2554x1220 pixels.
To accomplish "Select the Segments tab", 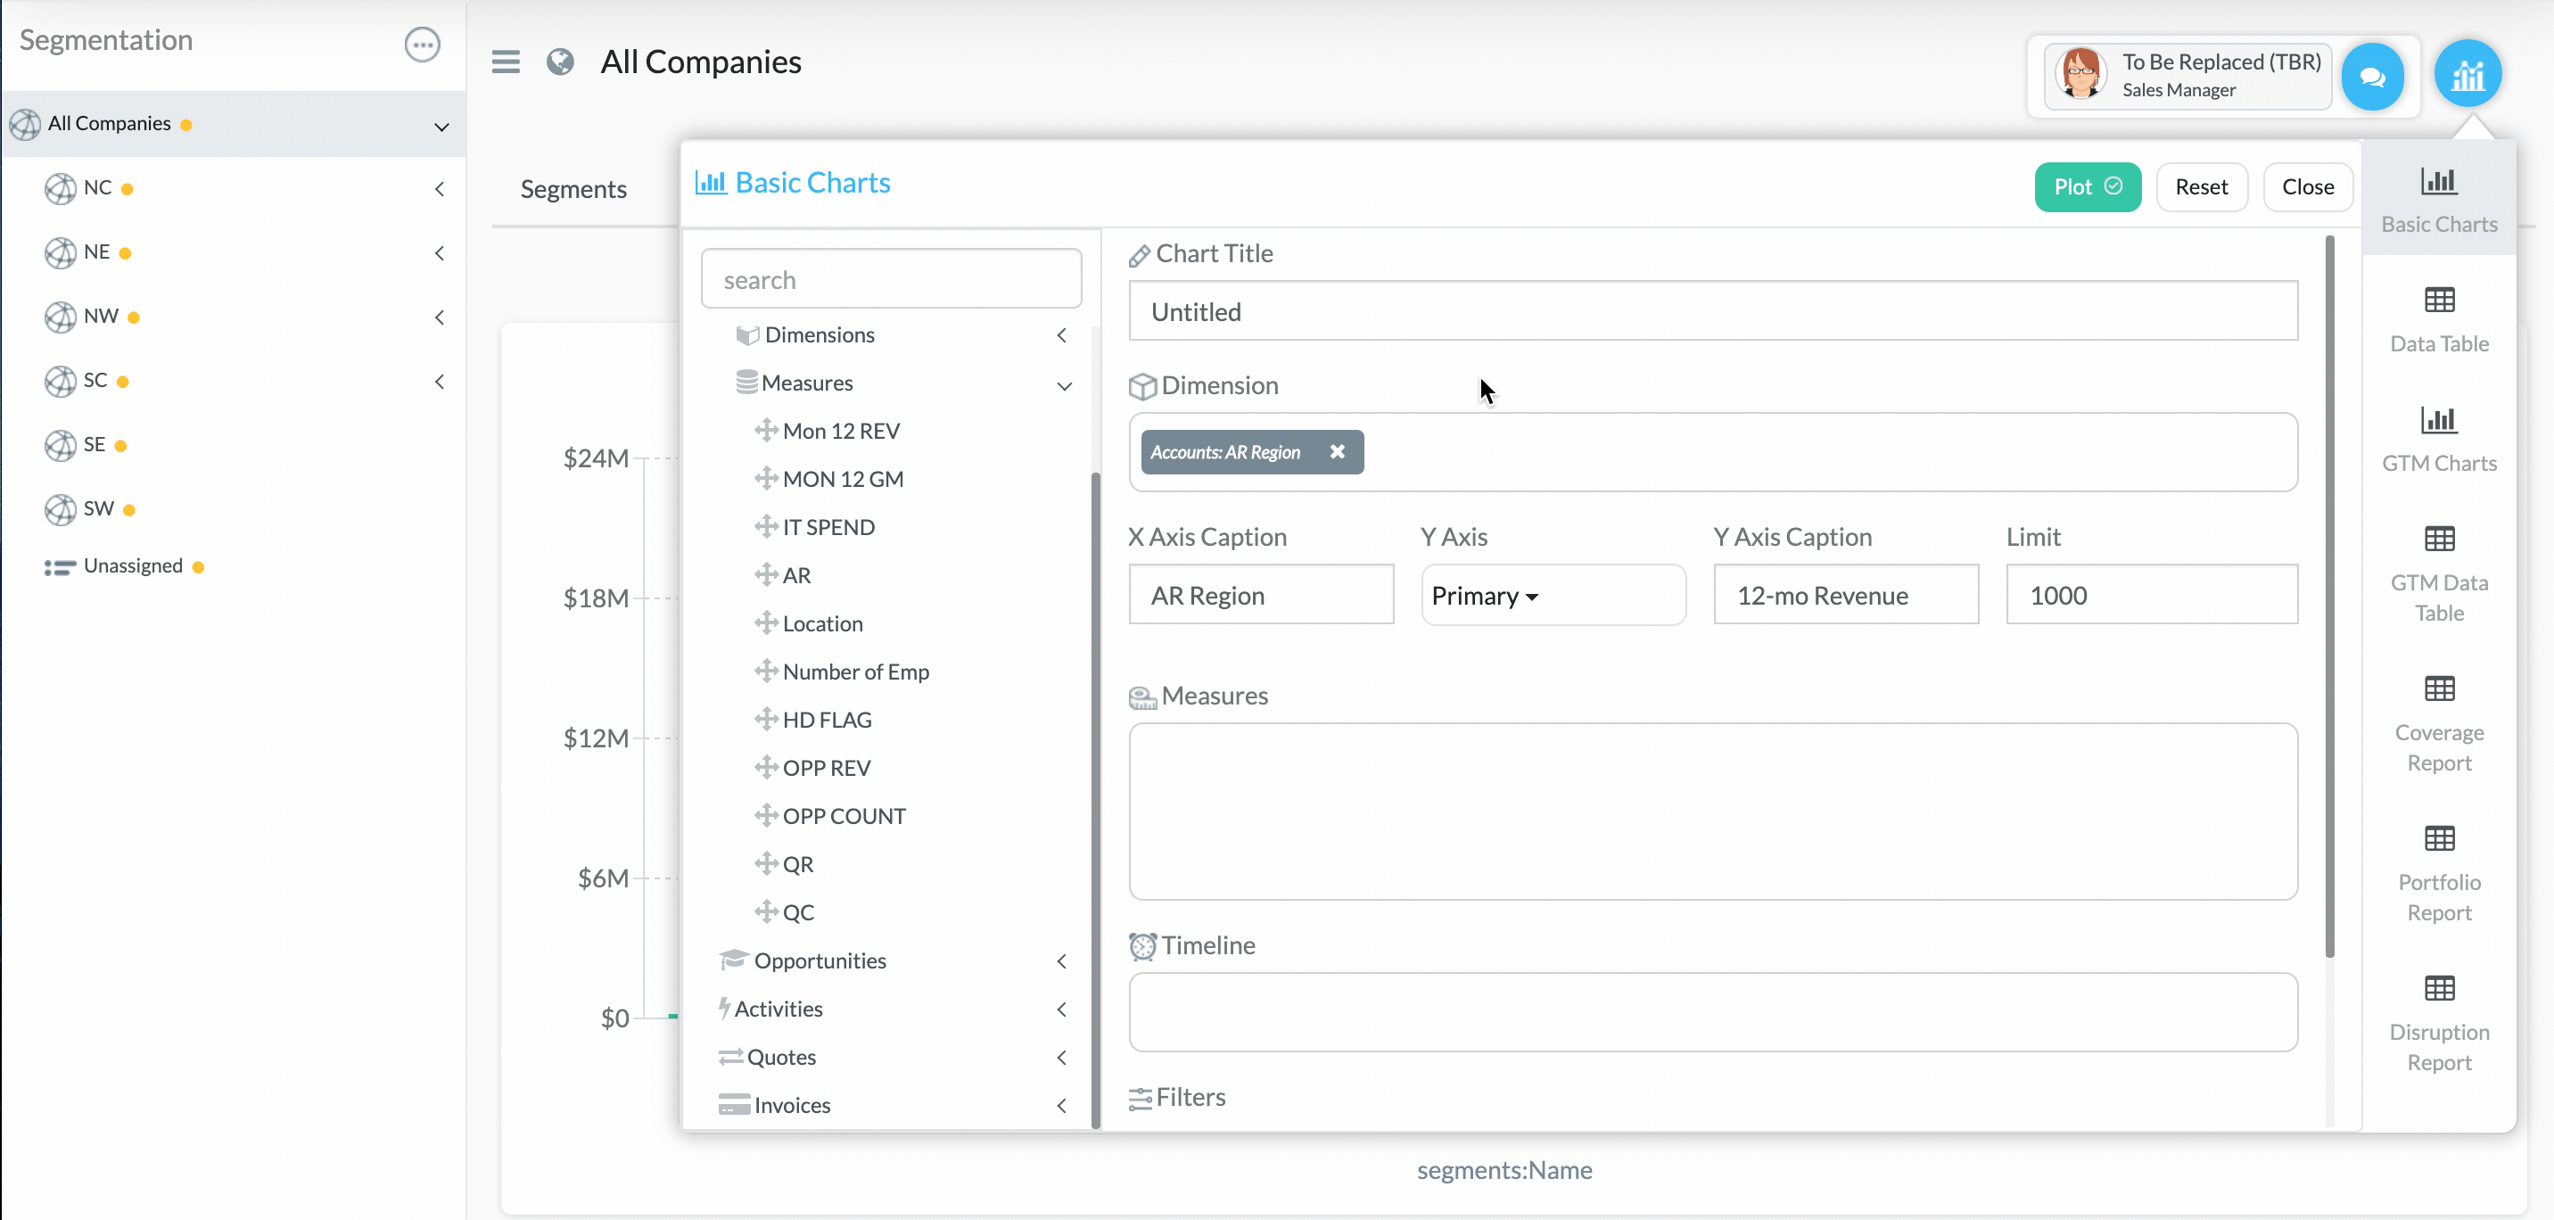I will click(x=573, y=188).
